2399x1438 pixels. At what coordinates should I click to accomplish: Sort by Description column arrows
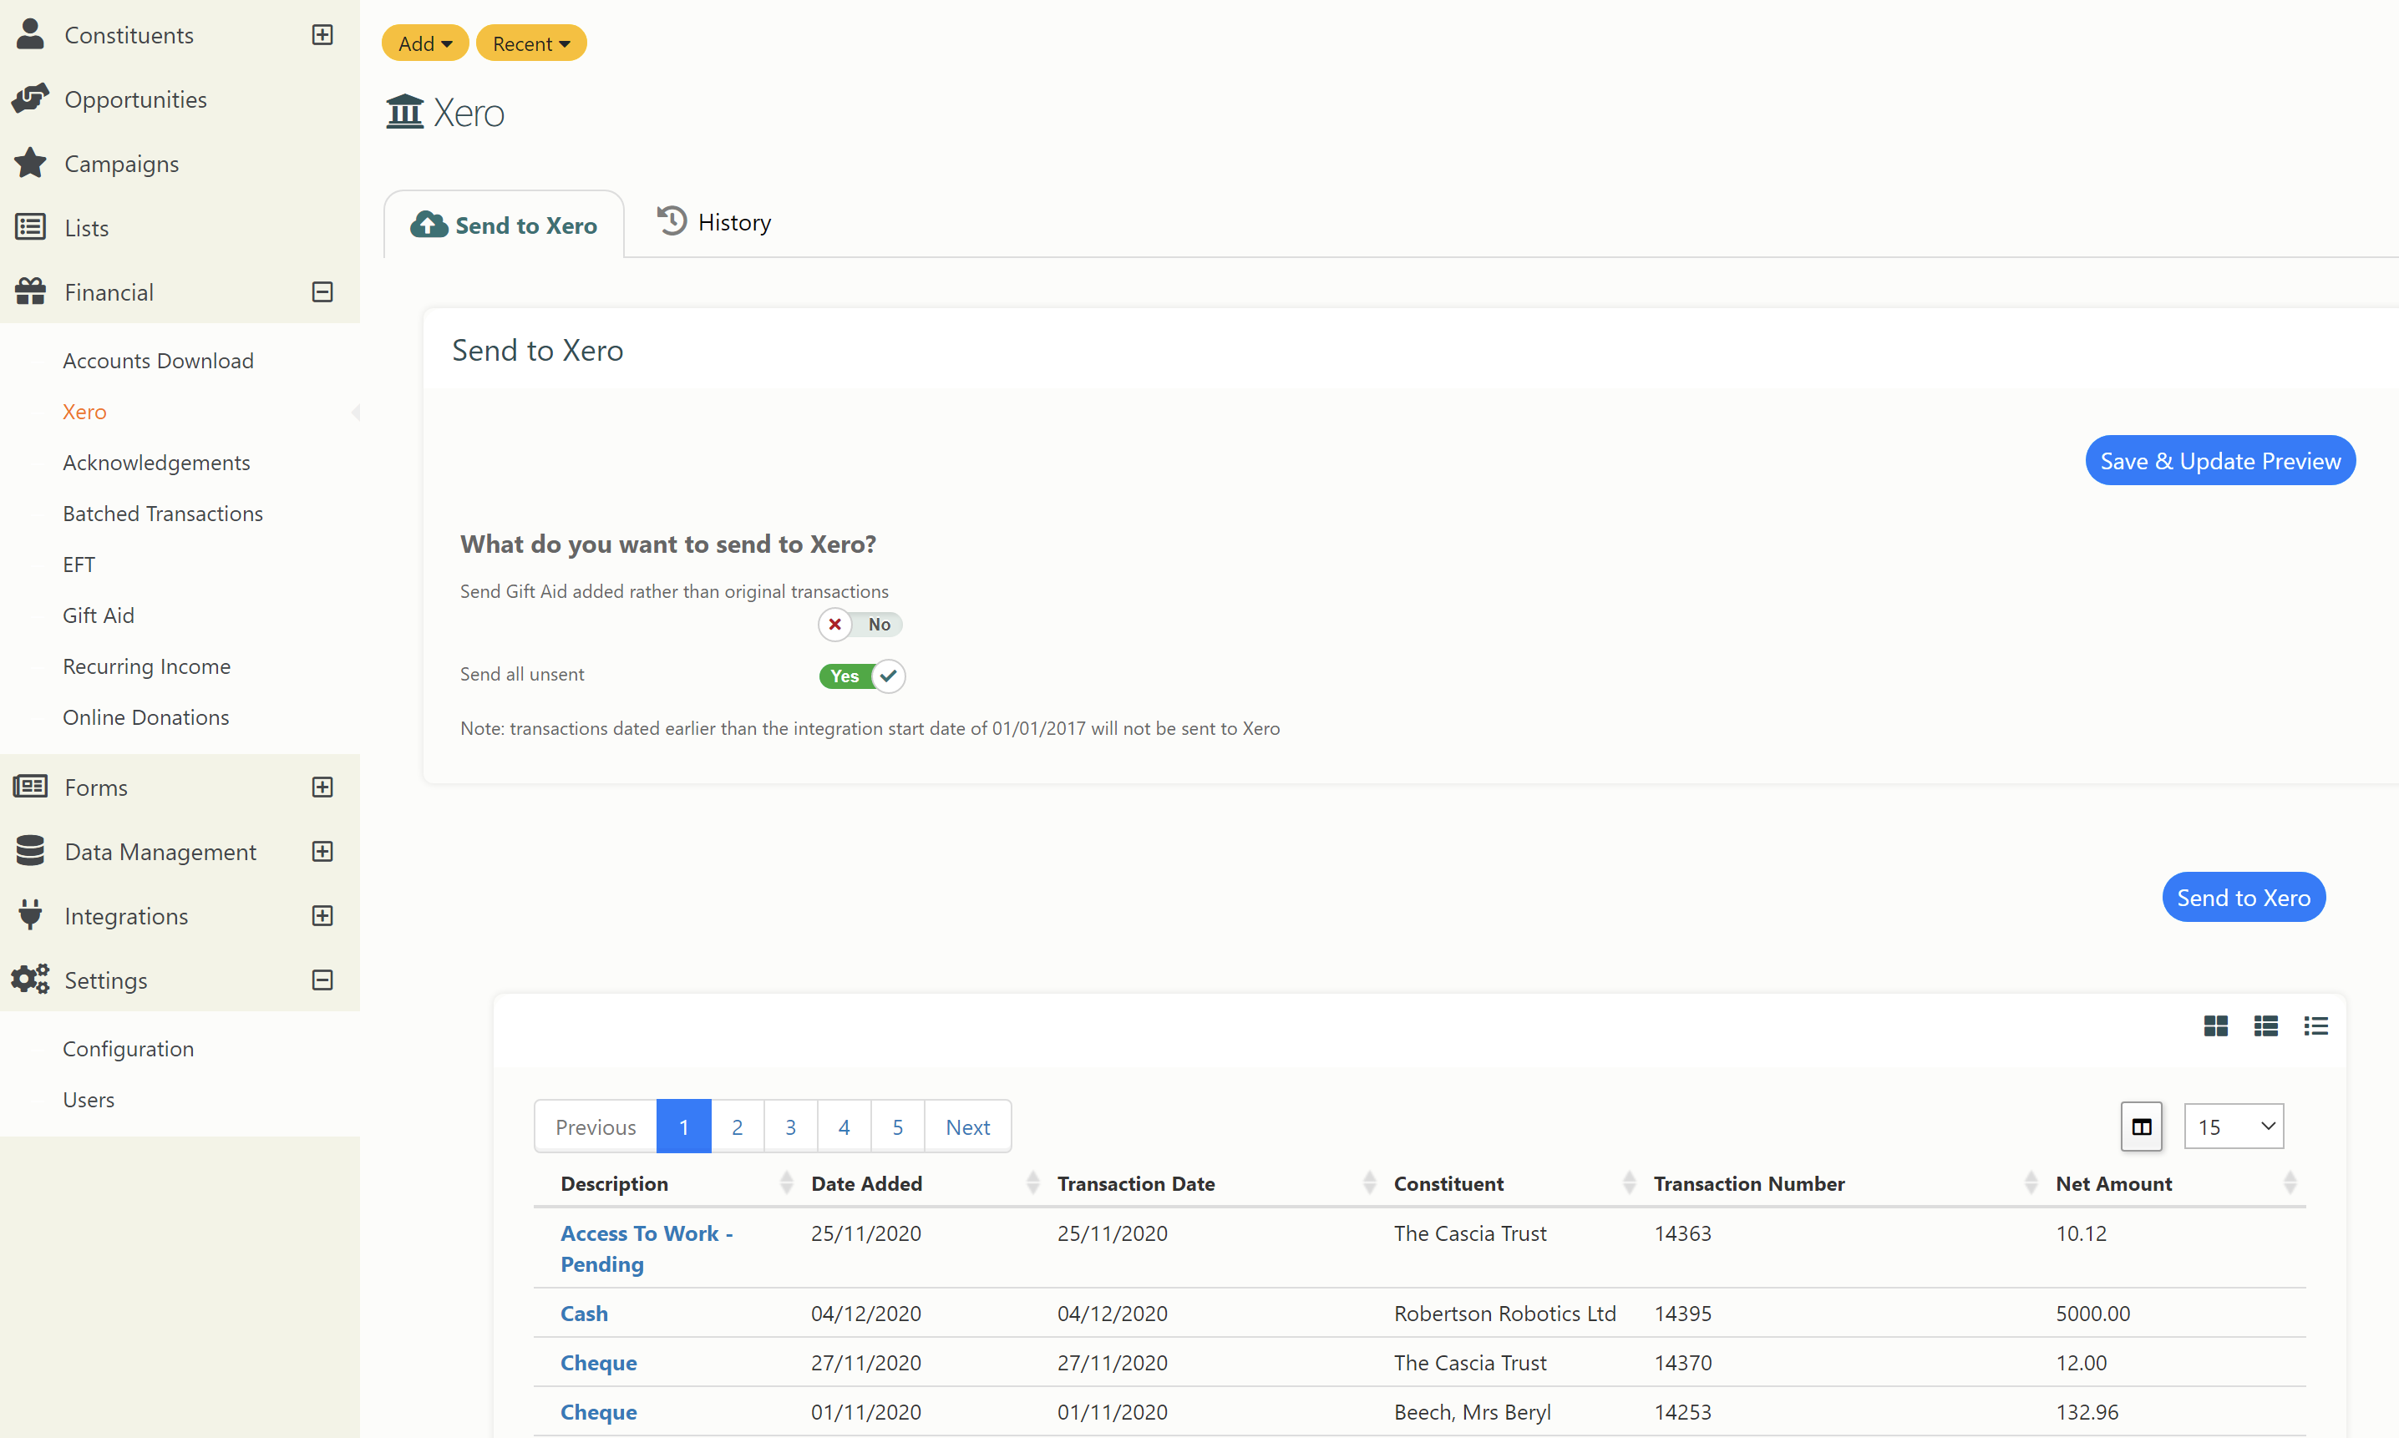tap(786, 1182)
